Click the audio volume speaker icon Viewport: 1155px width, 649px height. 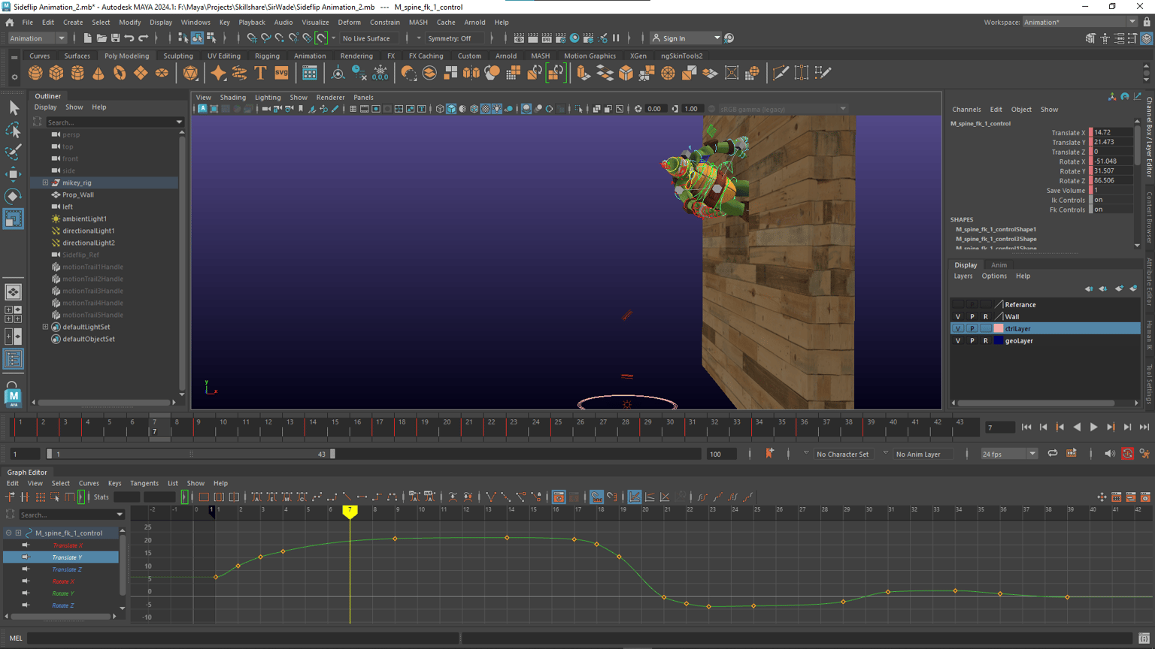coord(1109,454)
